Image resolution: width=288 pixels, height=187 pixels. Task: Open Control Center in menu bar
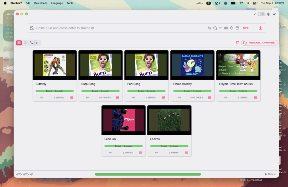(255, 3)
